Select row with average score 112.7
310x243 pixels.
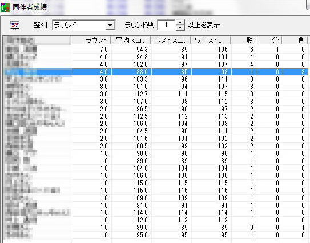tap(156, 94)
